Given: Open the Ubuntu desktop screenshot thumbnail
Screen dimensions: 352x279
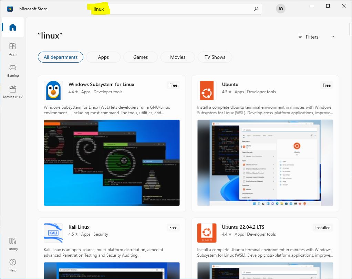Looking at the screenshot, I should pos(265,163).
